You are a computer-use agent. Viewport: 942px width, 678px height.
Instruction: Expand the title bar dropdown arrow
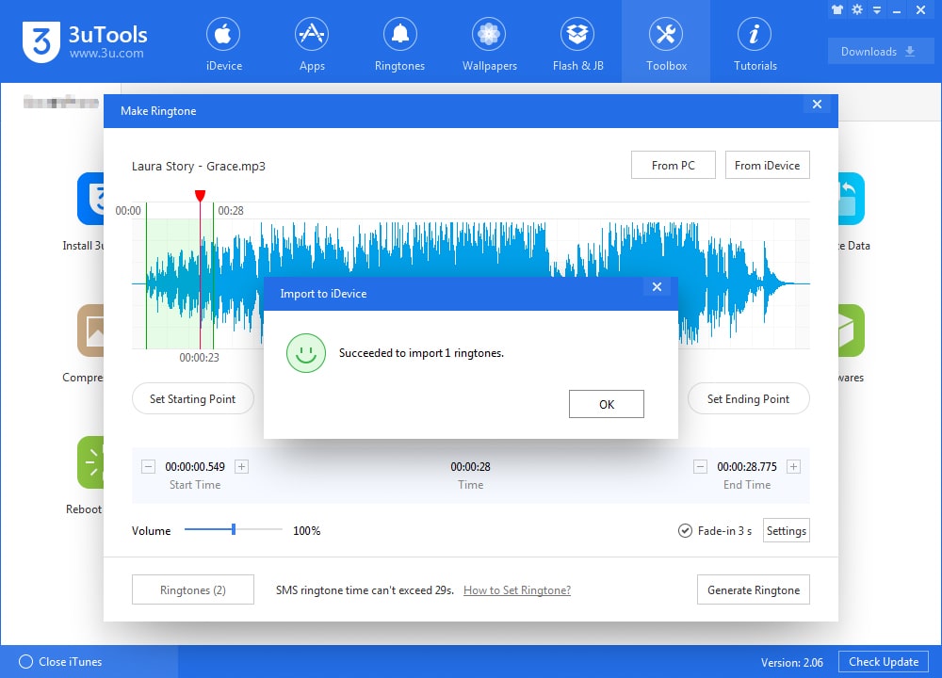[876, 9]
